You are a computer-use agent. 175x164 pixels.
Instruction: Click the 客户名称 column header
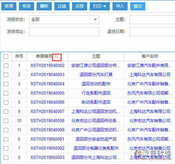(149, 56)
